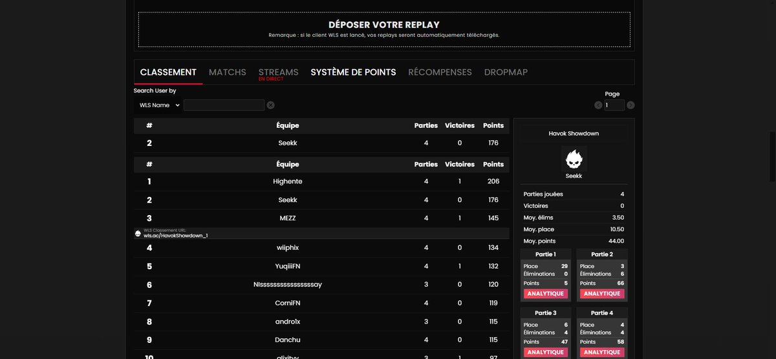Open the Classement tab
This screenshot has width=776, height=359.
coord(168,72)
